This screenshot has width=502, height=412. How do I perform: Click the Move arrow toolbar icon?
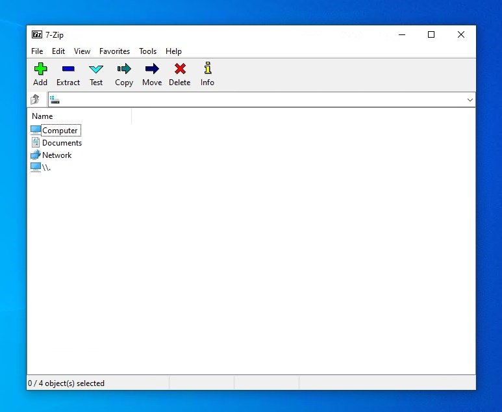point(152,69)
